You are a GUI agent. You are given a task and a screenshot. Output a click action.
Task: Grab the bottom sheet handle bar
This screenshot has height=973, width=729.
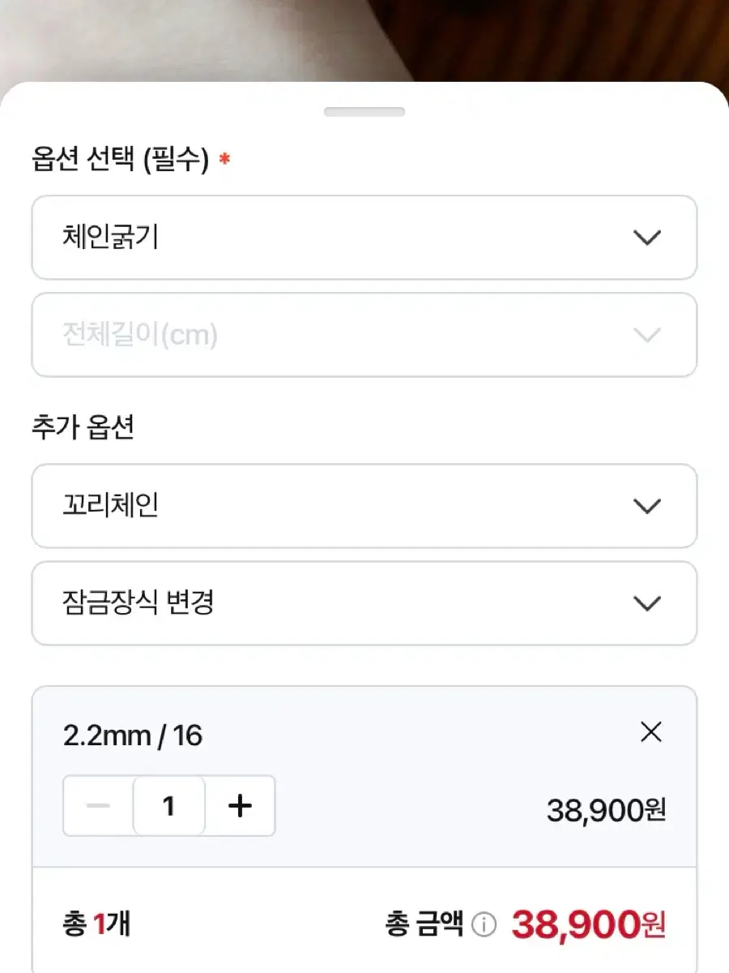(x=364, y=112)
